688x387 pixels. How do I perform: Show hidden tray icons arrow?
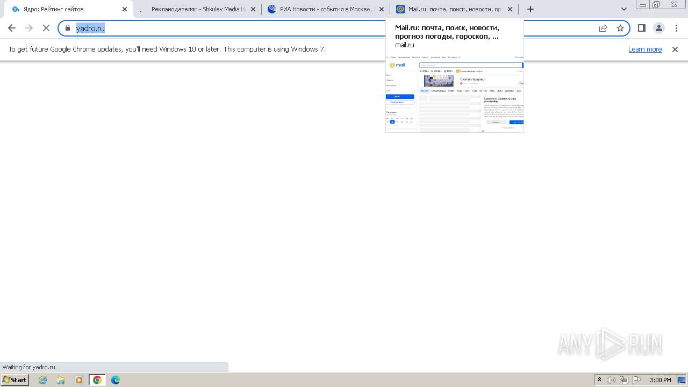click(x=600, y=380)
